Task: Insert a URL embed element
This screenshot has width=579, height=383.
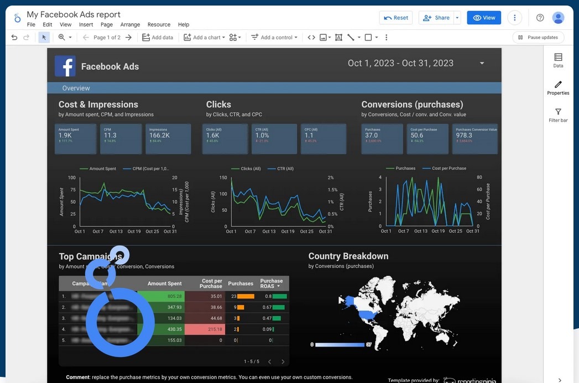Action: (311, 37)
